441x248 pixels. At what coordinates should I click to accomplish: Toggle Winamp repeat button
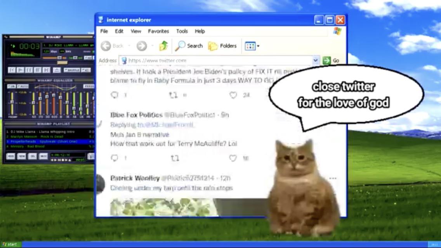(x=86, y=70)
